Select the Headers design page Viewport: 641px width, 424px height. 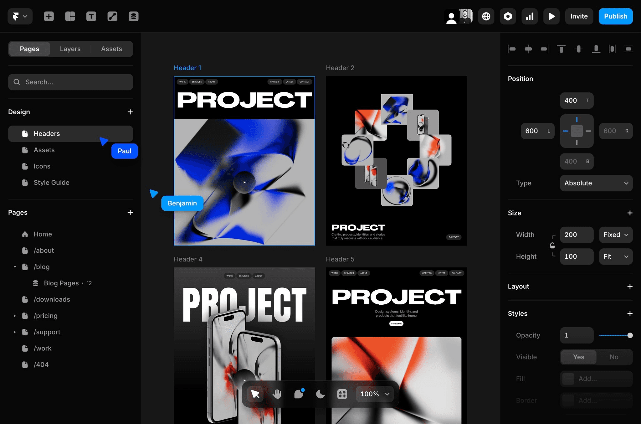(70, 134)
